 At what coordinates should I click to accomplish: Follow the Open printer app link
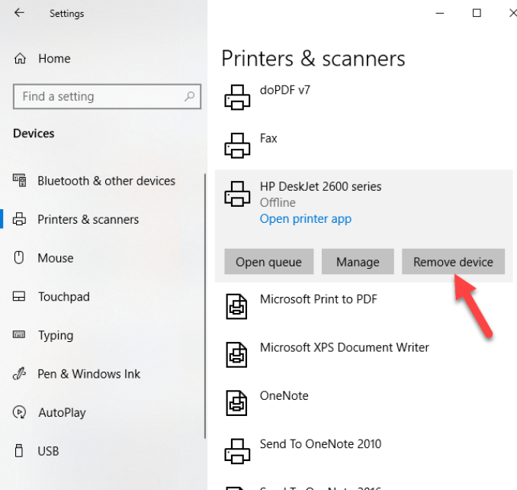tap(305, 218)
